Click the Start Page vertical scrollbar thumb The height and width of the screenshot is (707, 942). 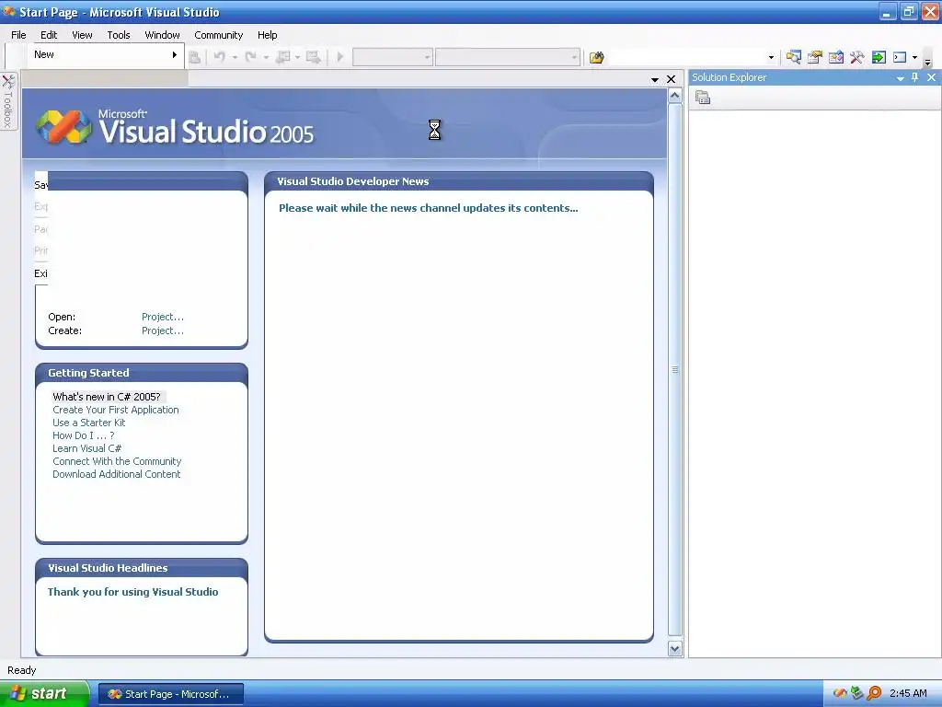(674, 370)
